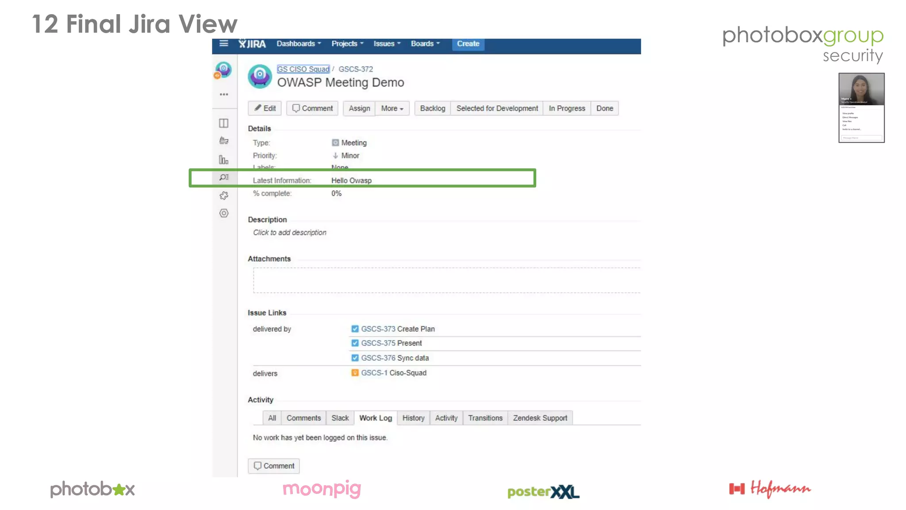The image size is (906, 510).
Task: Click the Edit button
Action: [x=265, y=108]
